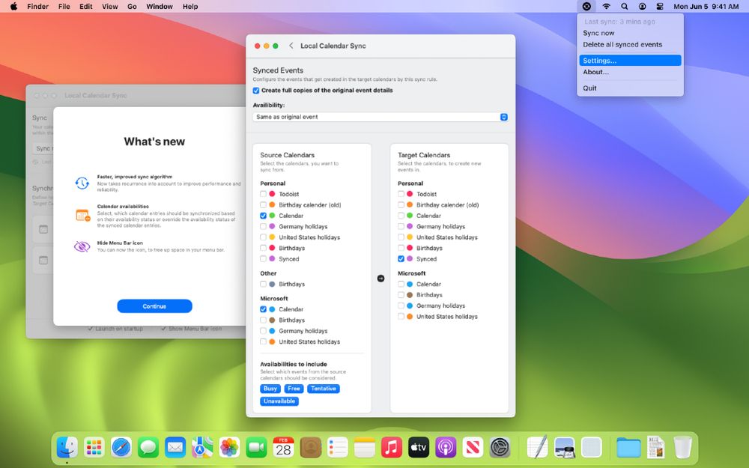The height and width of the screenshot is (468, 749).
Task: Check Germany holidays under Source Personal
Action: coord(263,226)
